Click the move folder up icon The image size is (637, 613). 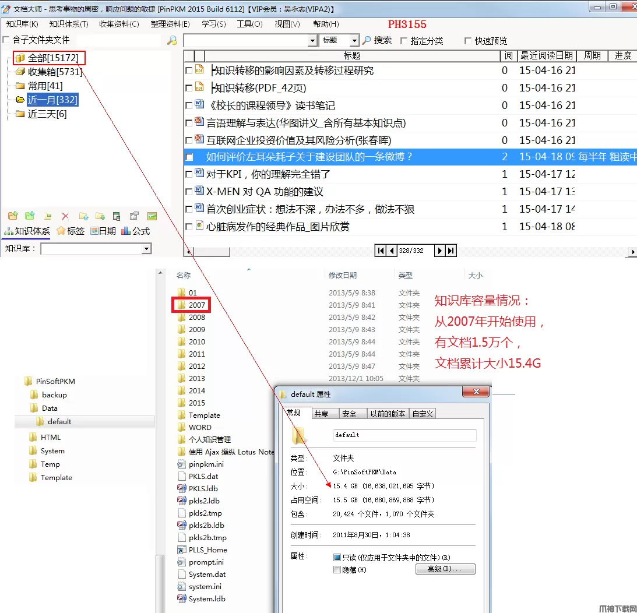click(x=83, y=216)
